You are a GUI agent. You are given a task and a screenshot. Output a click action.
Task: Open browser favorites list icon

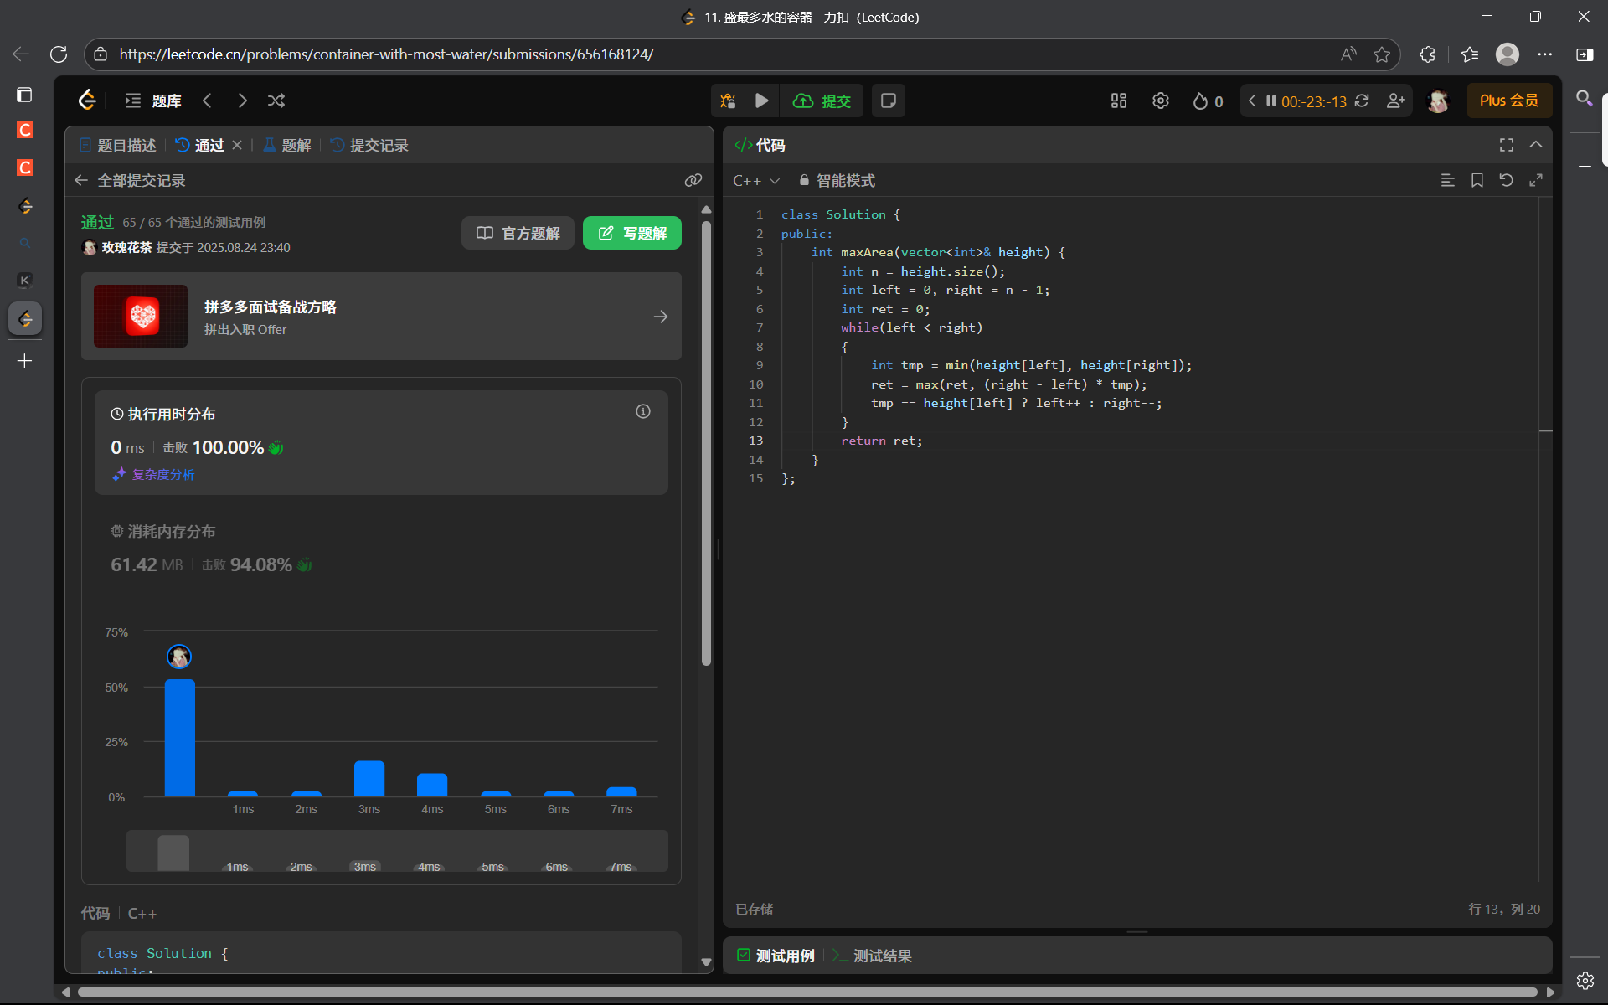tap(1470, 54)
